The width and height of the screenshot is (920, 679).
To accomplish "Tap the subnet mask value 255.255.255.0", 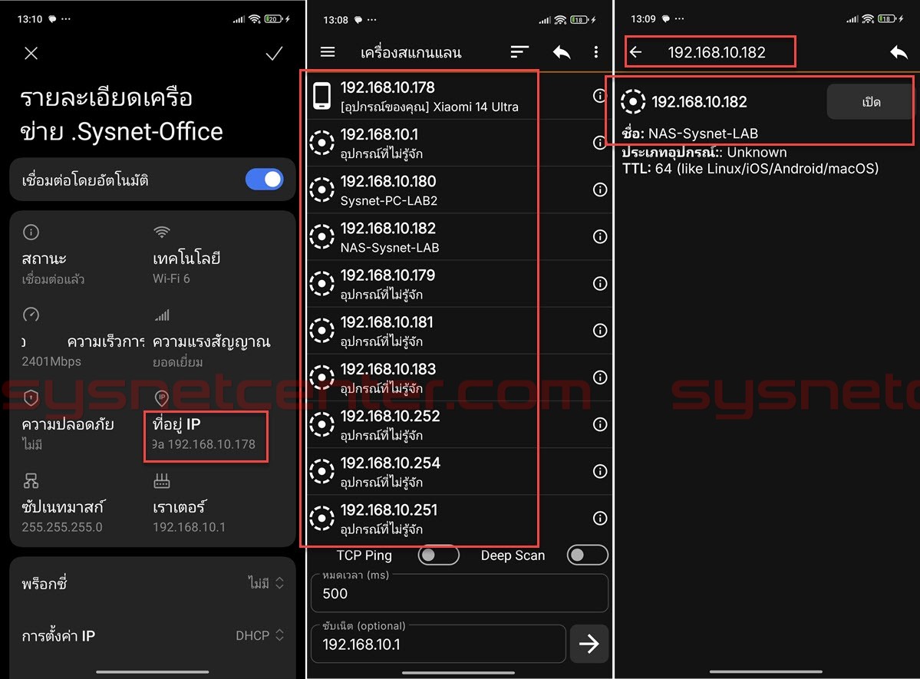I will [62, 527].
